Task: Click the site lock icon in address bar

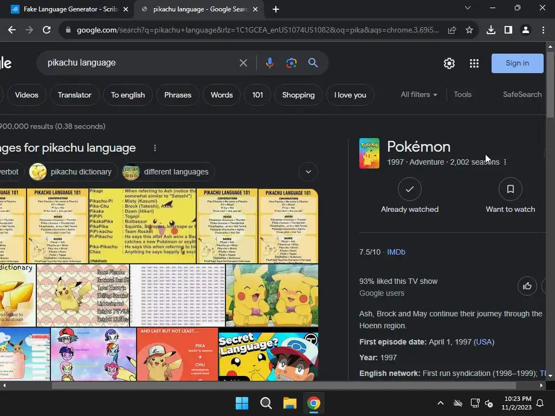Action: point(68,30)
